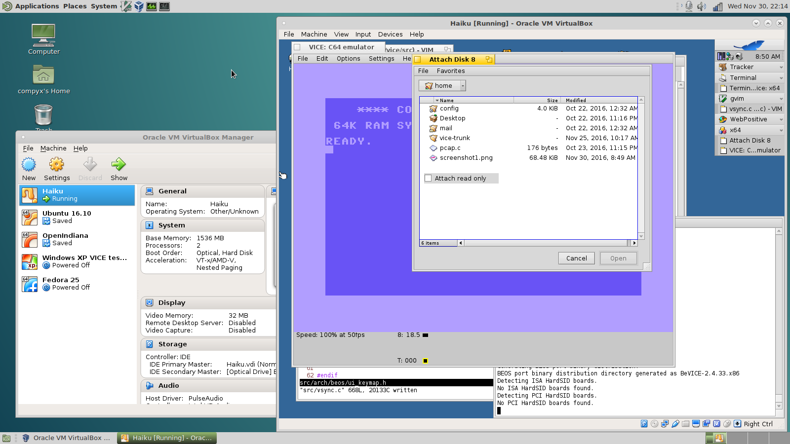Expand the x64 entry in Deskbar
This screenshot has width=790, height=444.
781,130
